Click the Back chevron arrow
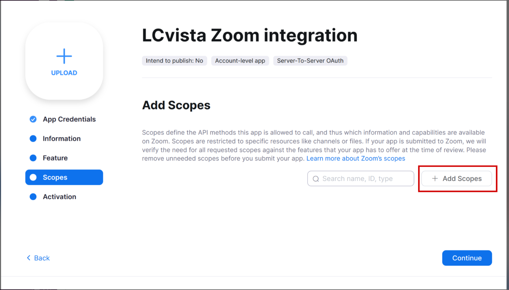Screen dimensions: 509x290 click(x=29, y=258)
